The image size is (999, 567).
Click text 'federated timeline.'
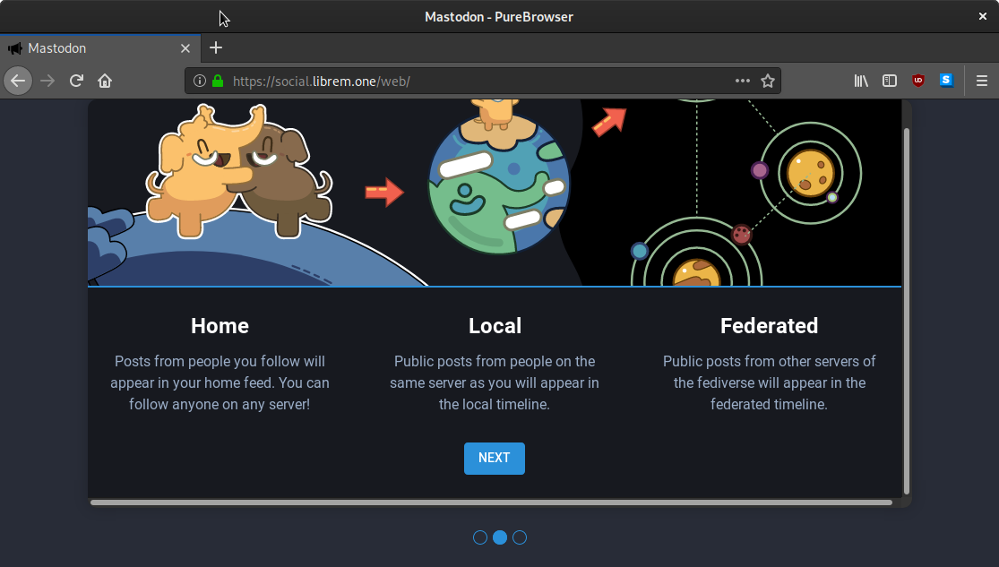[769, 405]
